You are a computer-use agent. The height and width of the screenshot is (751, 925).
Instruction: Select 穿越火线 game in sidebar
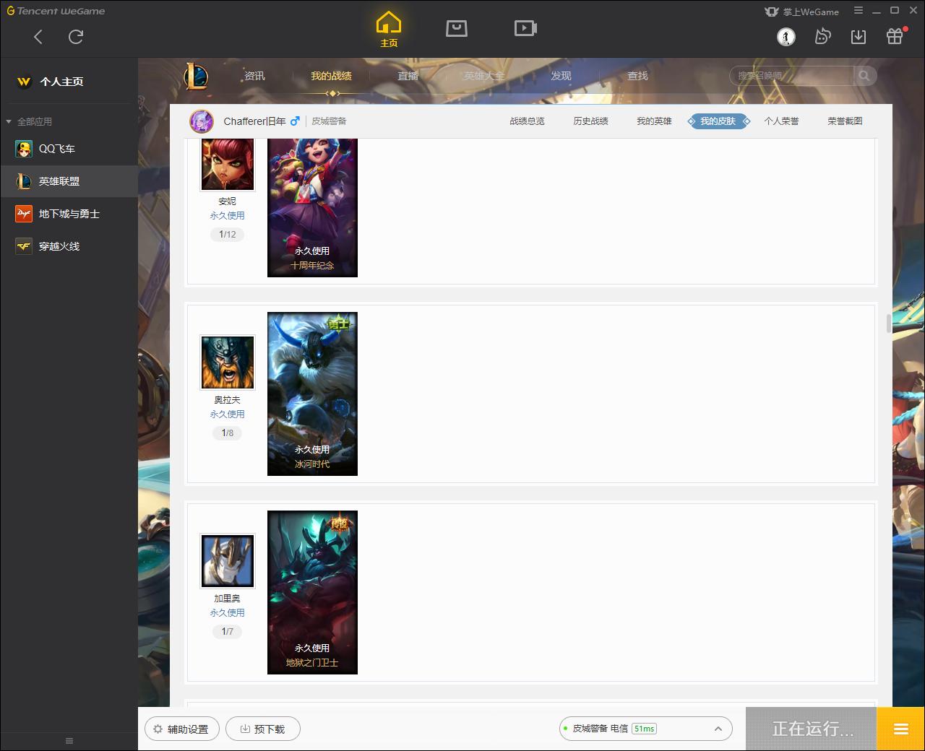click(69, 246)
